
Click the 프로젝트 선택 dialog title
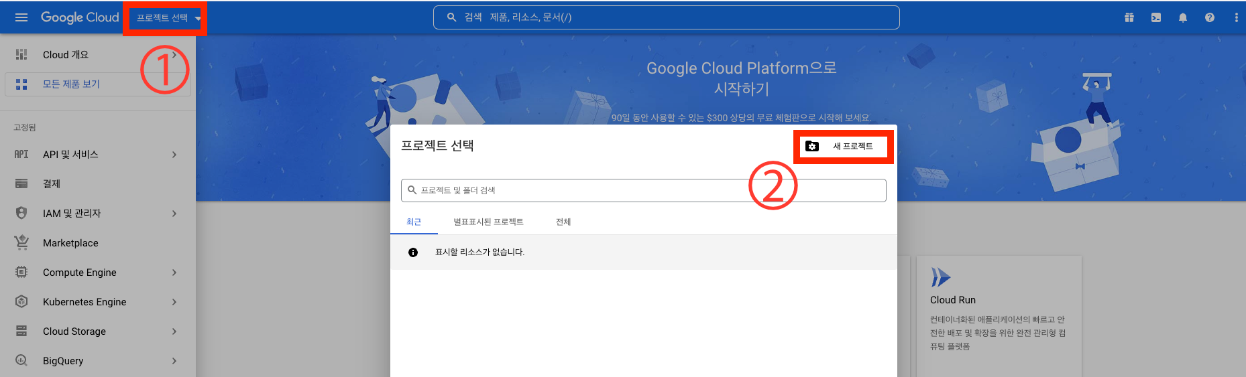437,146
